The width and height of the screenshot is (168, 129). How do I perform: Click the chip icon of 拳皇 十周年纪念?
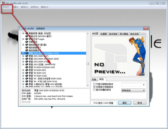27,84
